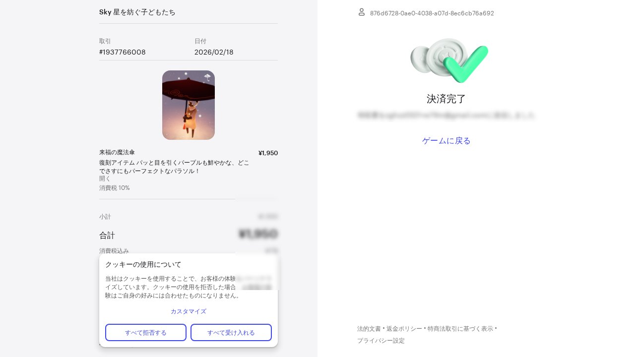The image size is (635, 357).
Task: Accept all cookies with すべて受け入れる
Action: click(x=231, y=332)
